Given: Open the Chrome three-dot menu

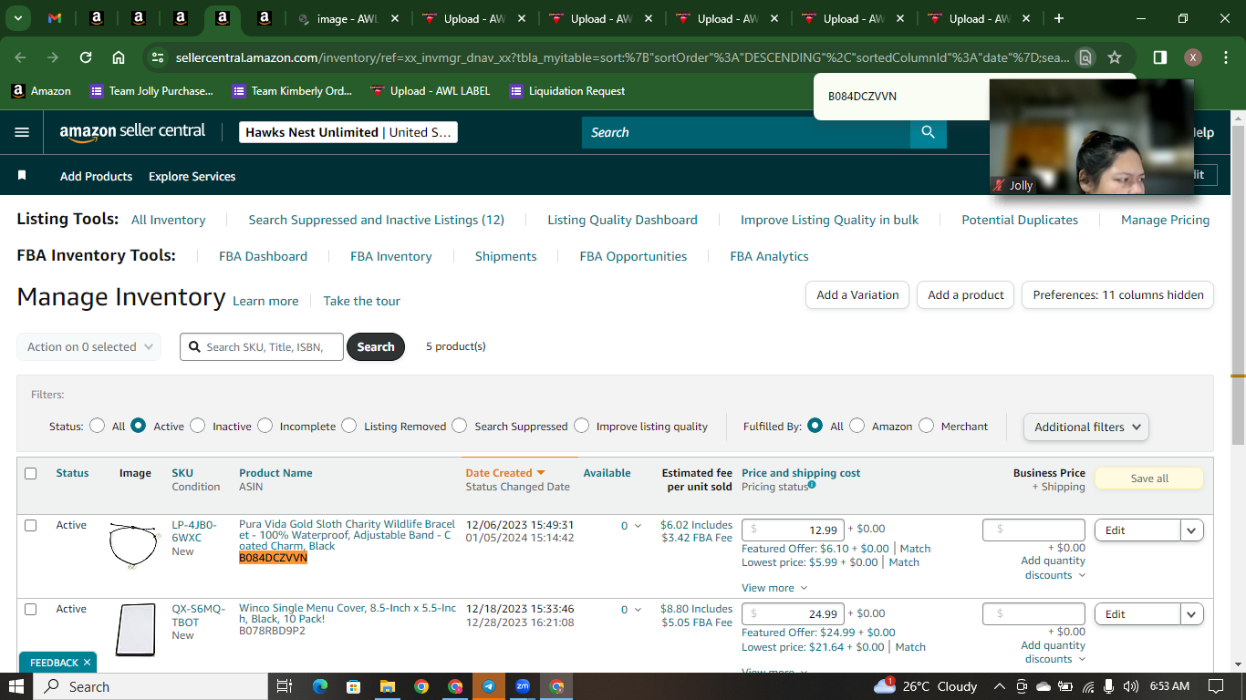Looking at the screenshot, I should [1225, 57].
